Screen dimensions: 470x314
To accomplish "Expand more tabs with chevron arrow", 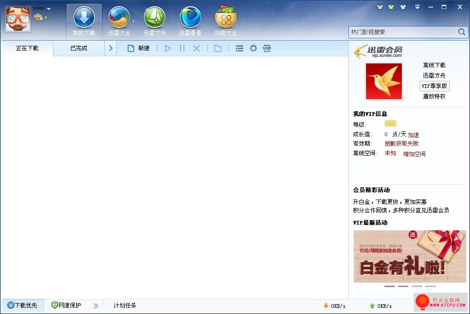I will click(111, 48).
